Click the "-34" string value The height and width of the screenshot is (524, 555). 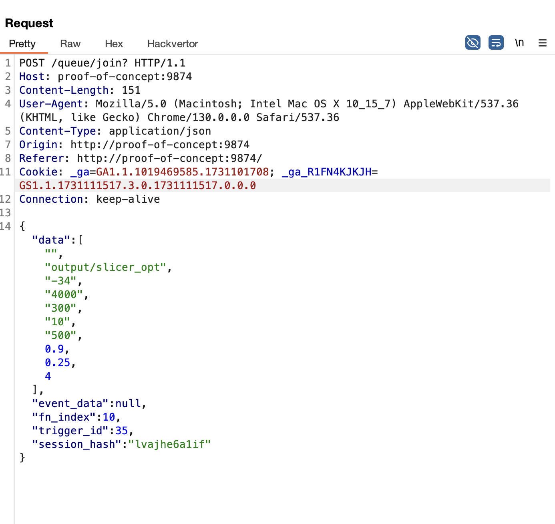pyautogui.click(x=61, y=281)
